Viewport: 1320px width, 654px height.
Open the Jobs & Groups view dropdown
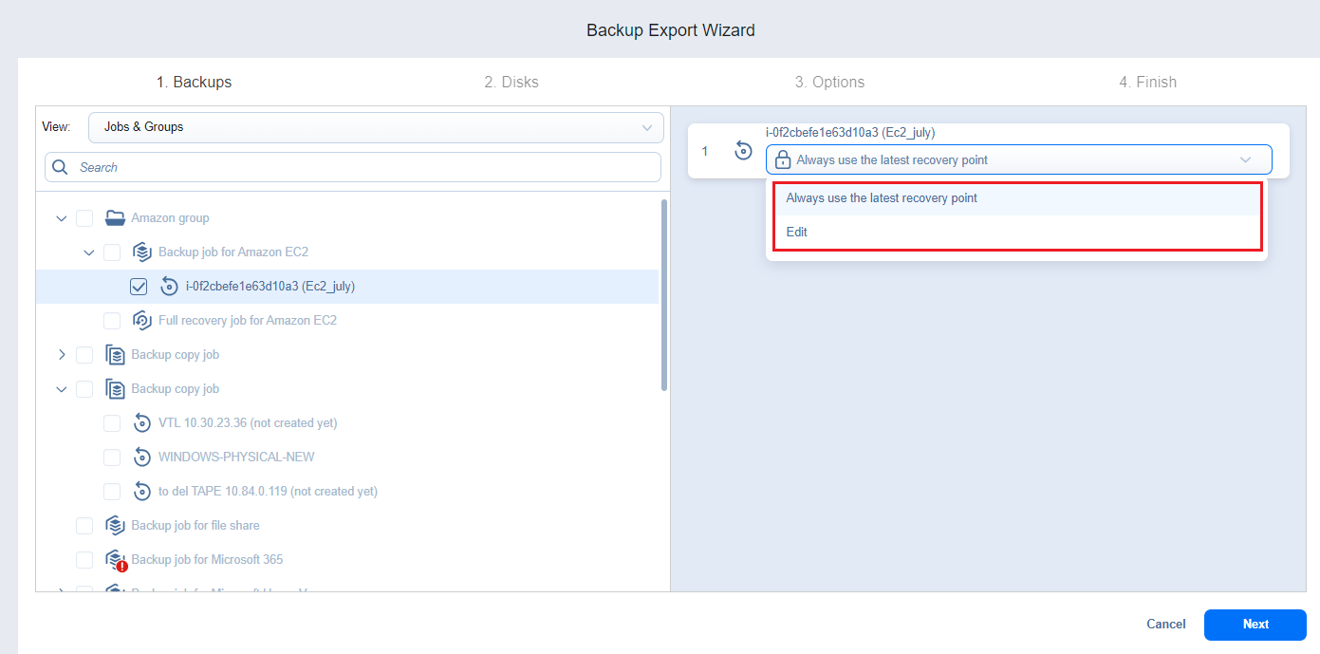[x=375, y=127]
